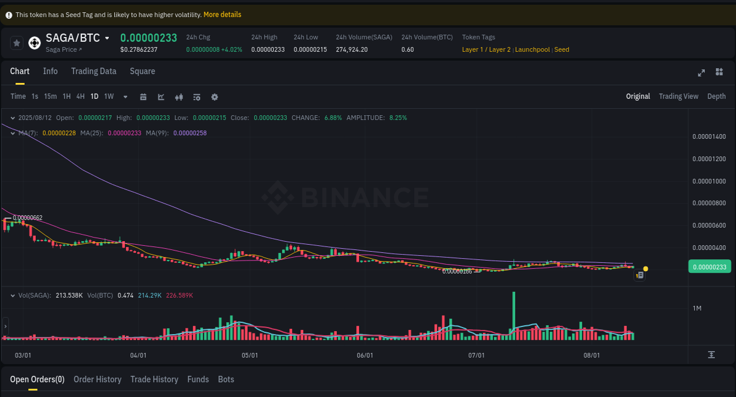
Task: Click the 0.00000662 high price label
Action: 28,218
